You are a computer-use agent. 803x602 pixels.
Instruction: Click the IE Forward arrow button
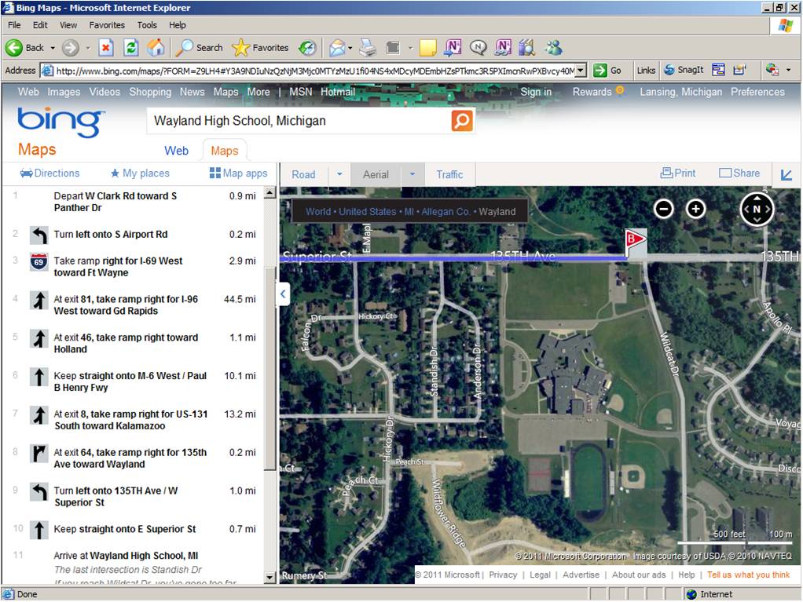click(x=71, y=48)
